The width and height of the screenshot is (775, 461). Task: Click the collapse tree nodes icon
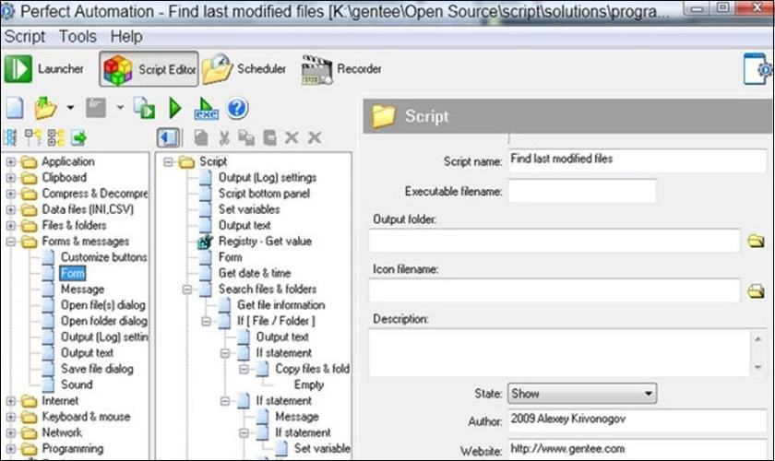click(33, 138)
